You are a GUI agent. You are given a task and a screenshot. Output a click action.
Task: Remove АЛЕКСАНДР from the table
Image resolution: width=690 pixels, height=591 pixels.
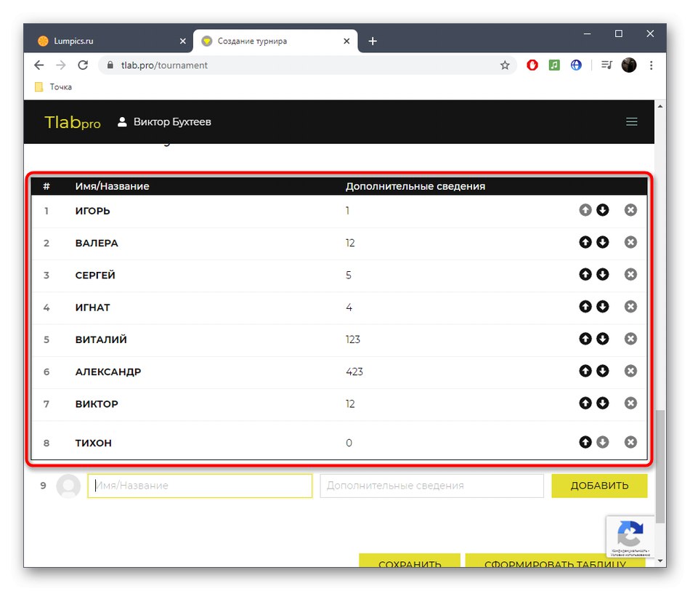630,371
